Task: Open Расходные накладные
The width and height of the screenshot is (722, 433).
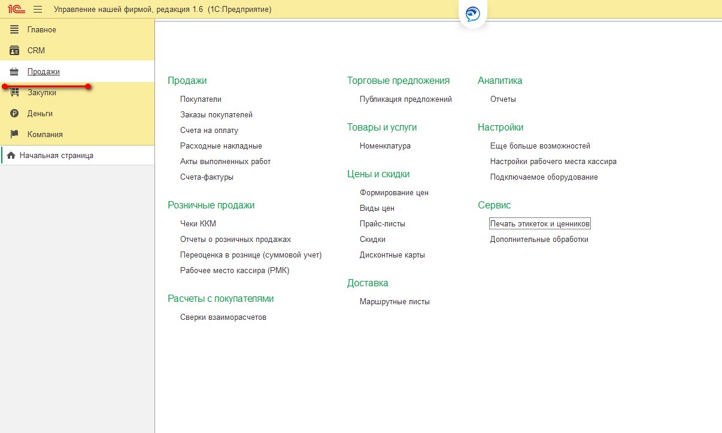Action: tap(221, 146)
